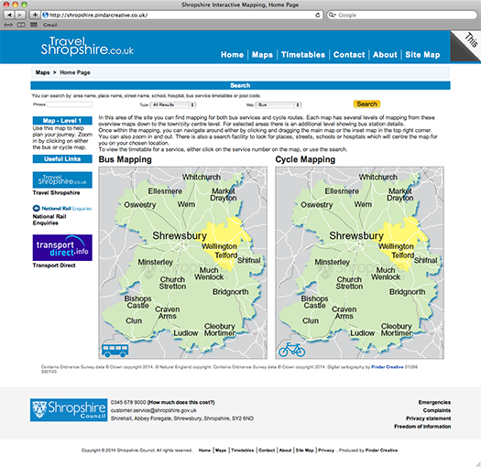Reload page using the refresh icon
This screenshot has width=481, height=467.
point(318,15)
